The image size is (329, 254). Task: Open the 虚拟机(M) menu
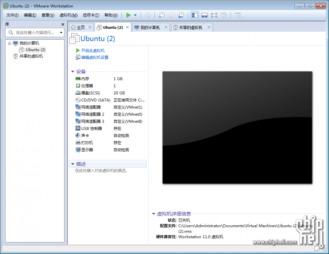pyautogui.click(x=68, y=15)
